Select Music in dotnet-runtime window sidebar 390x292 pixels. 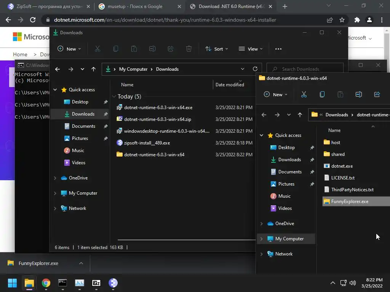pyautogui.click(x=284, y=196)
